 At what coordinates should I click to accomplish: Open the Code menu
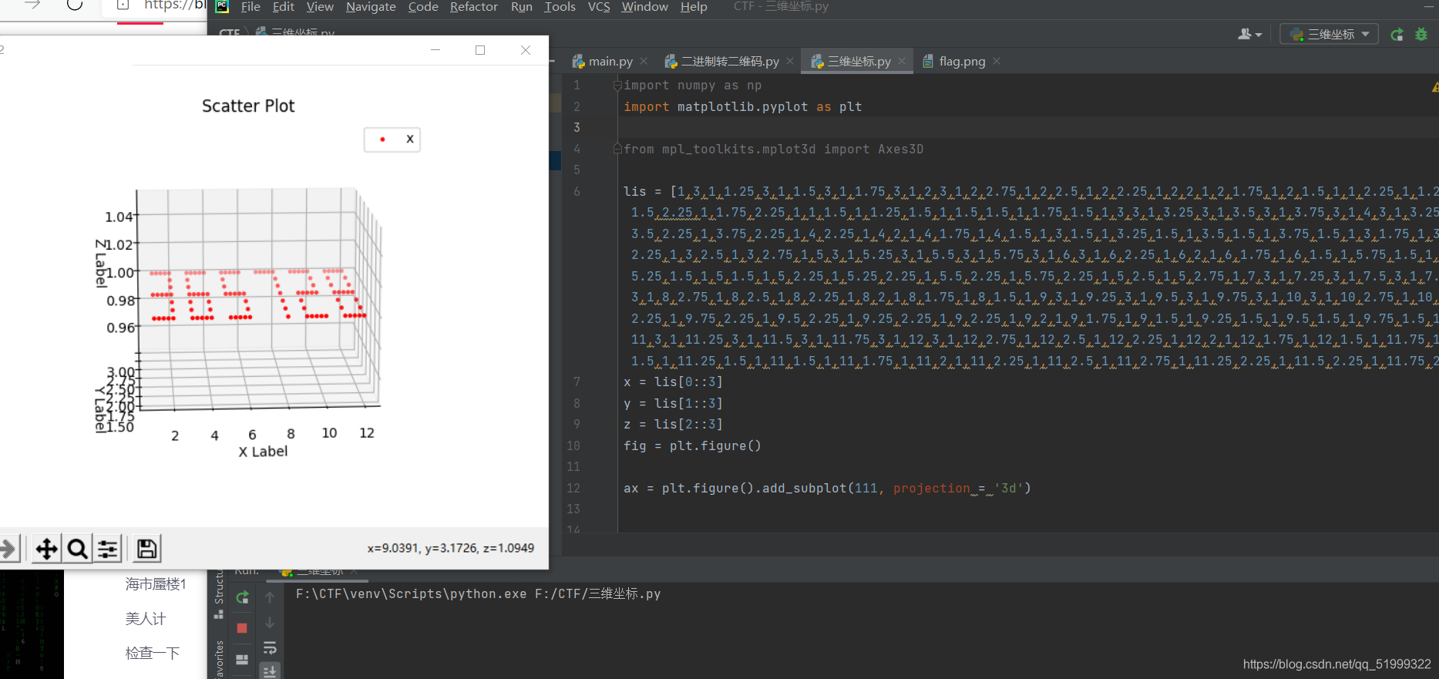click(x=423, y=7)
